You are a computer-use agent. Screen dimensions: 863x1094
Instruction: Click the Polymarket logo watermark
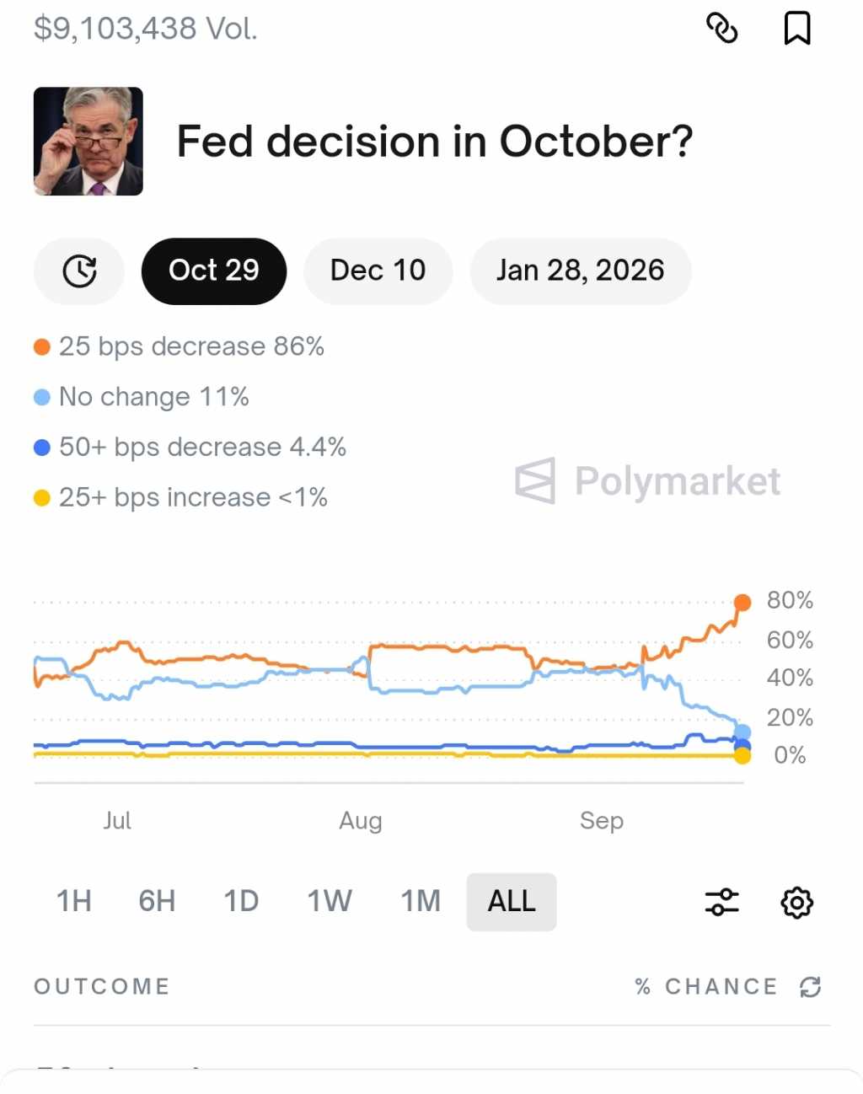pos(647,481)
